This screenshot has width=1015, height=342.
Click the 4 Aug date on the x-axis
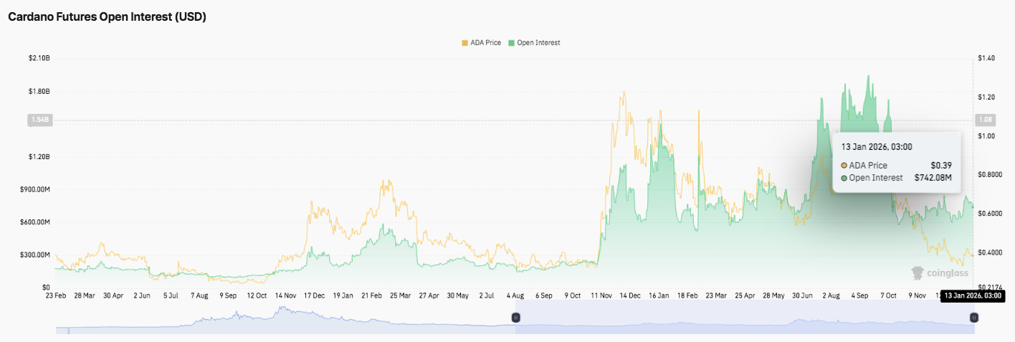[x=515, y=295]
